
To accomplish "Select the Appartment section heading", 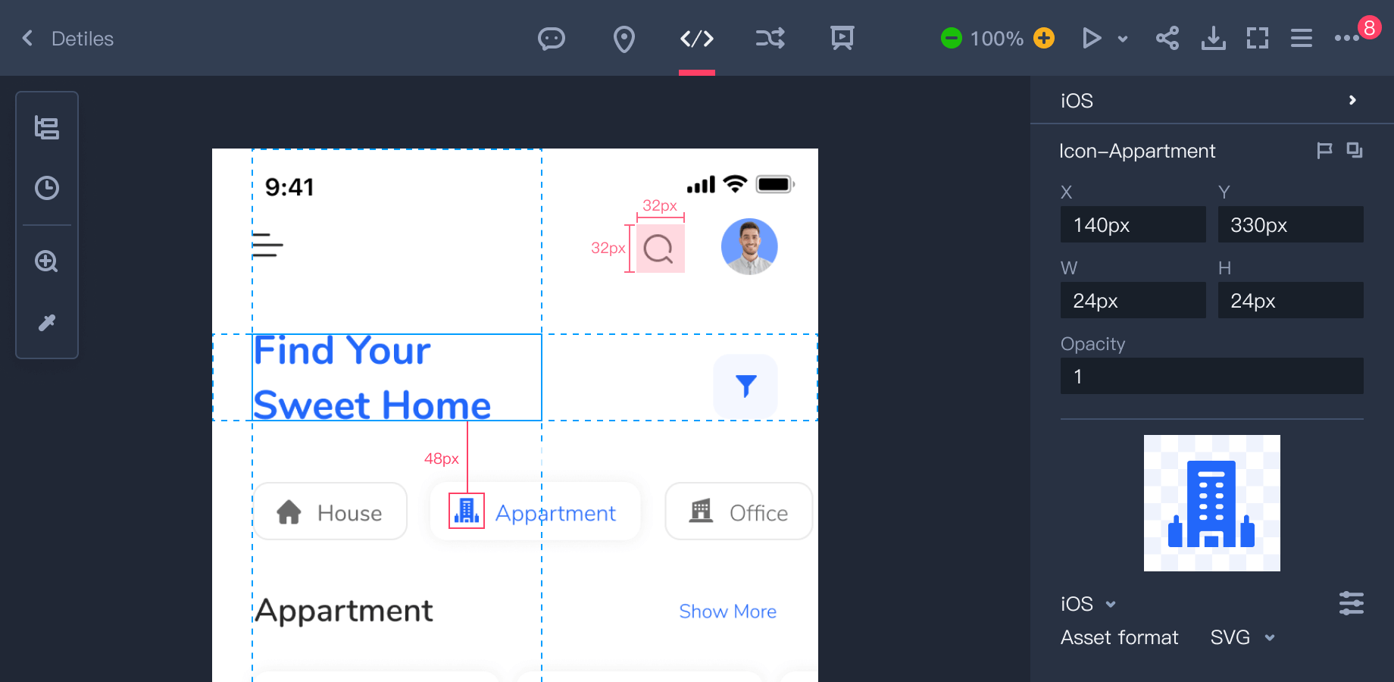I will tap(344, 611).
